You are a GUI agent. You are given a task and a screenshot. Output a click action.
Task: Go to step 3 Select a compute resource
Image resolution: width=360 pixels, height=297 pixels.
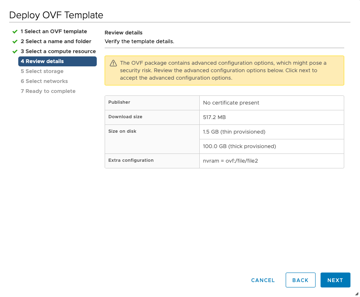coord(58,51)
